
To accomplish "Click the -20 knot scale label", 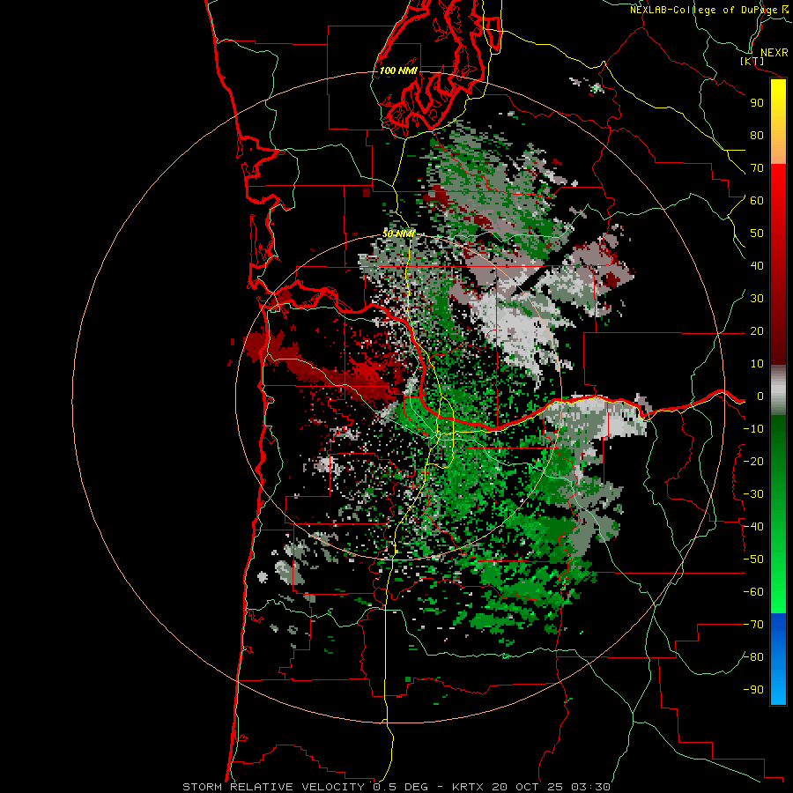I will coord(753,462).
